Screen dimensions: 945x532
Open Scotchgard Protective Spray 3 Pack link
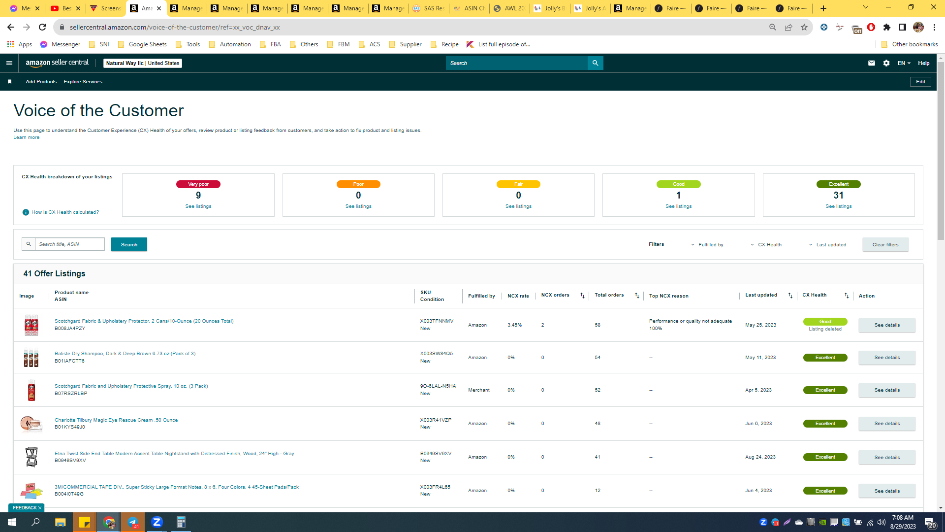(x=131, y=386)
